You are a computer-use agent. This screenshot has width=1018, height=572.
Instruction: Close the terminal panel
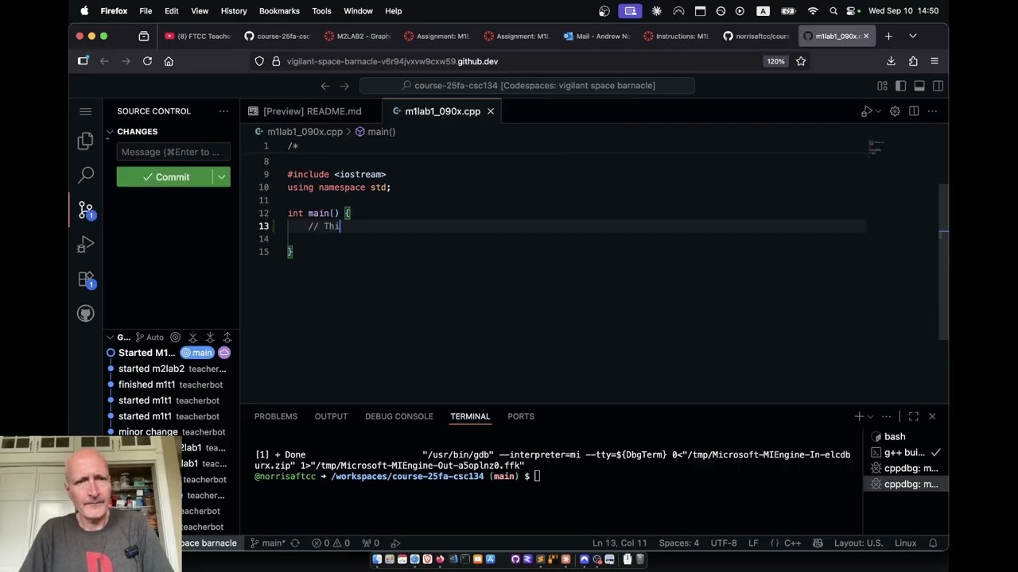932,416
